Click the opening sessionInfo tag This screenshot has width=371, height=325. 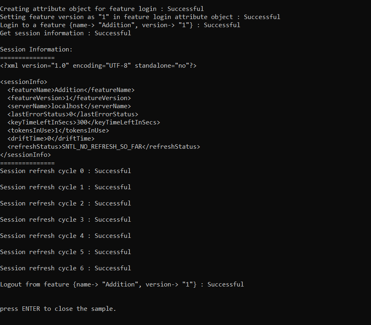pyautogui.click(x=23, y=81)
